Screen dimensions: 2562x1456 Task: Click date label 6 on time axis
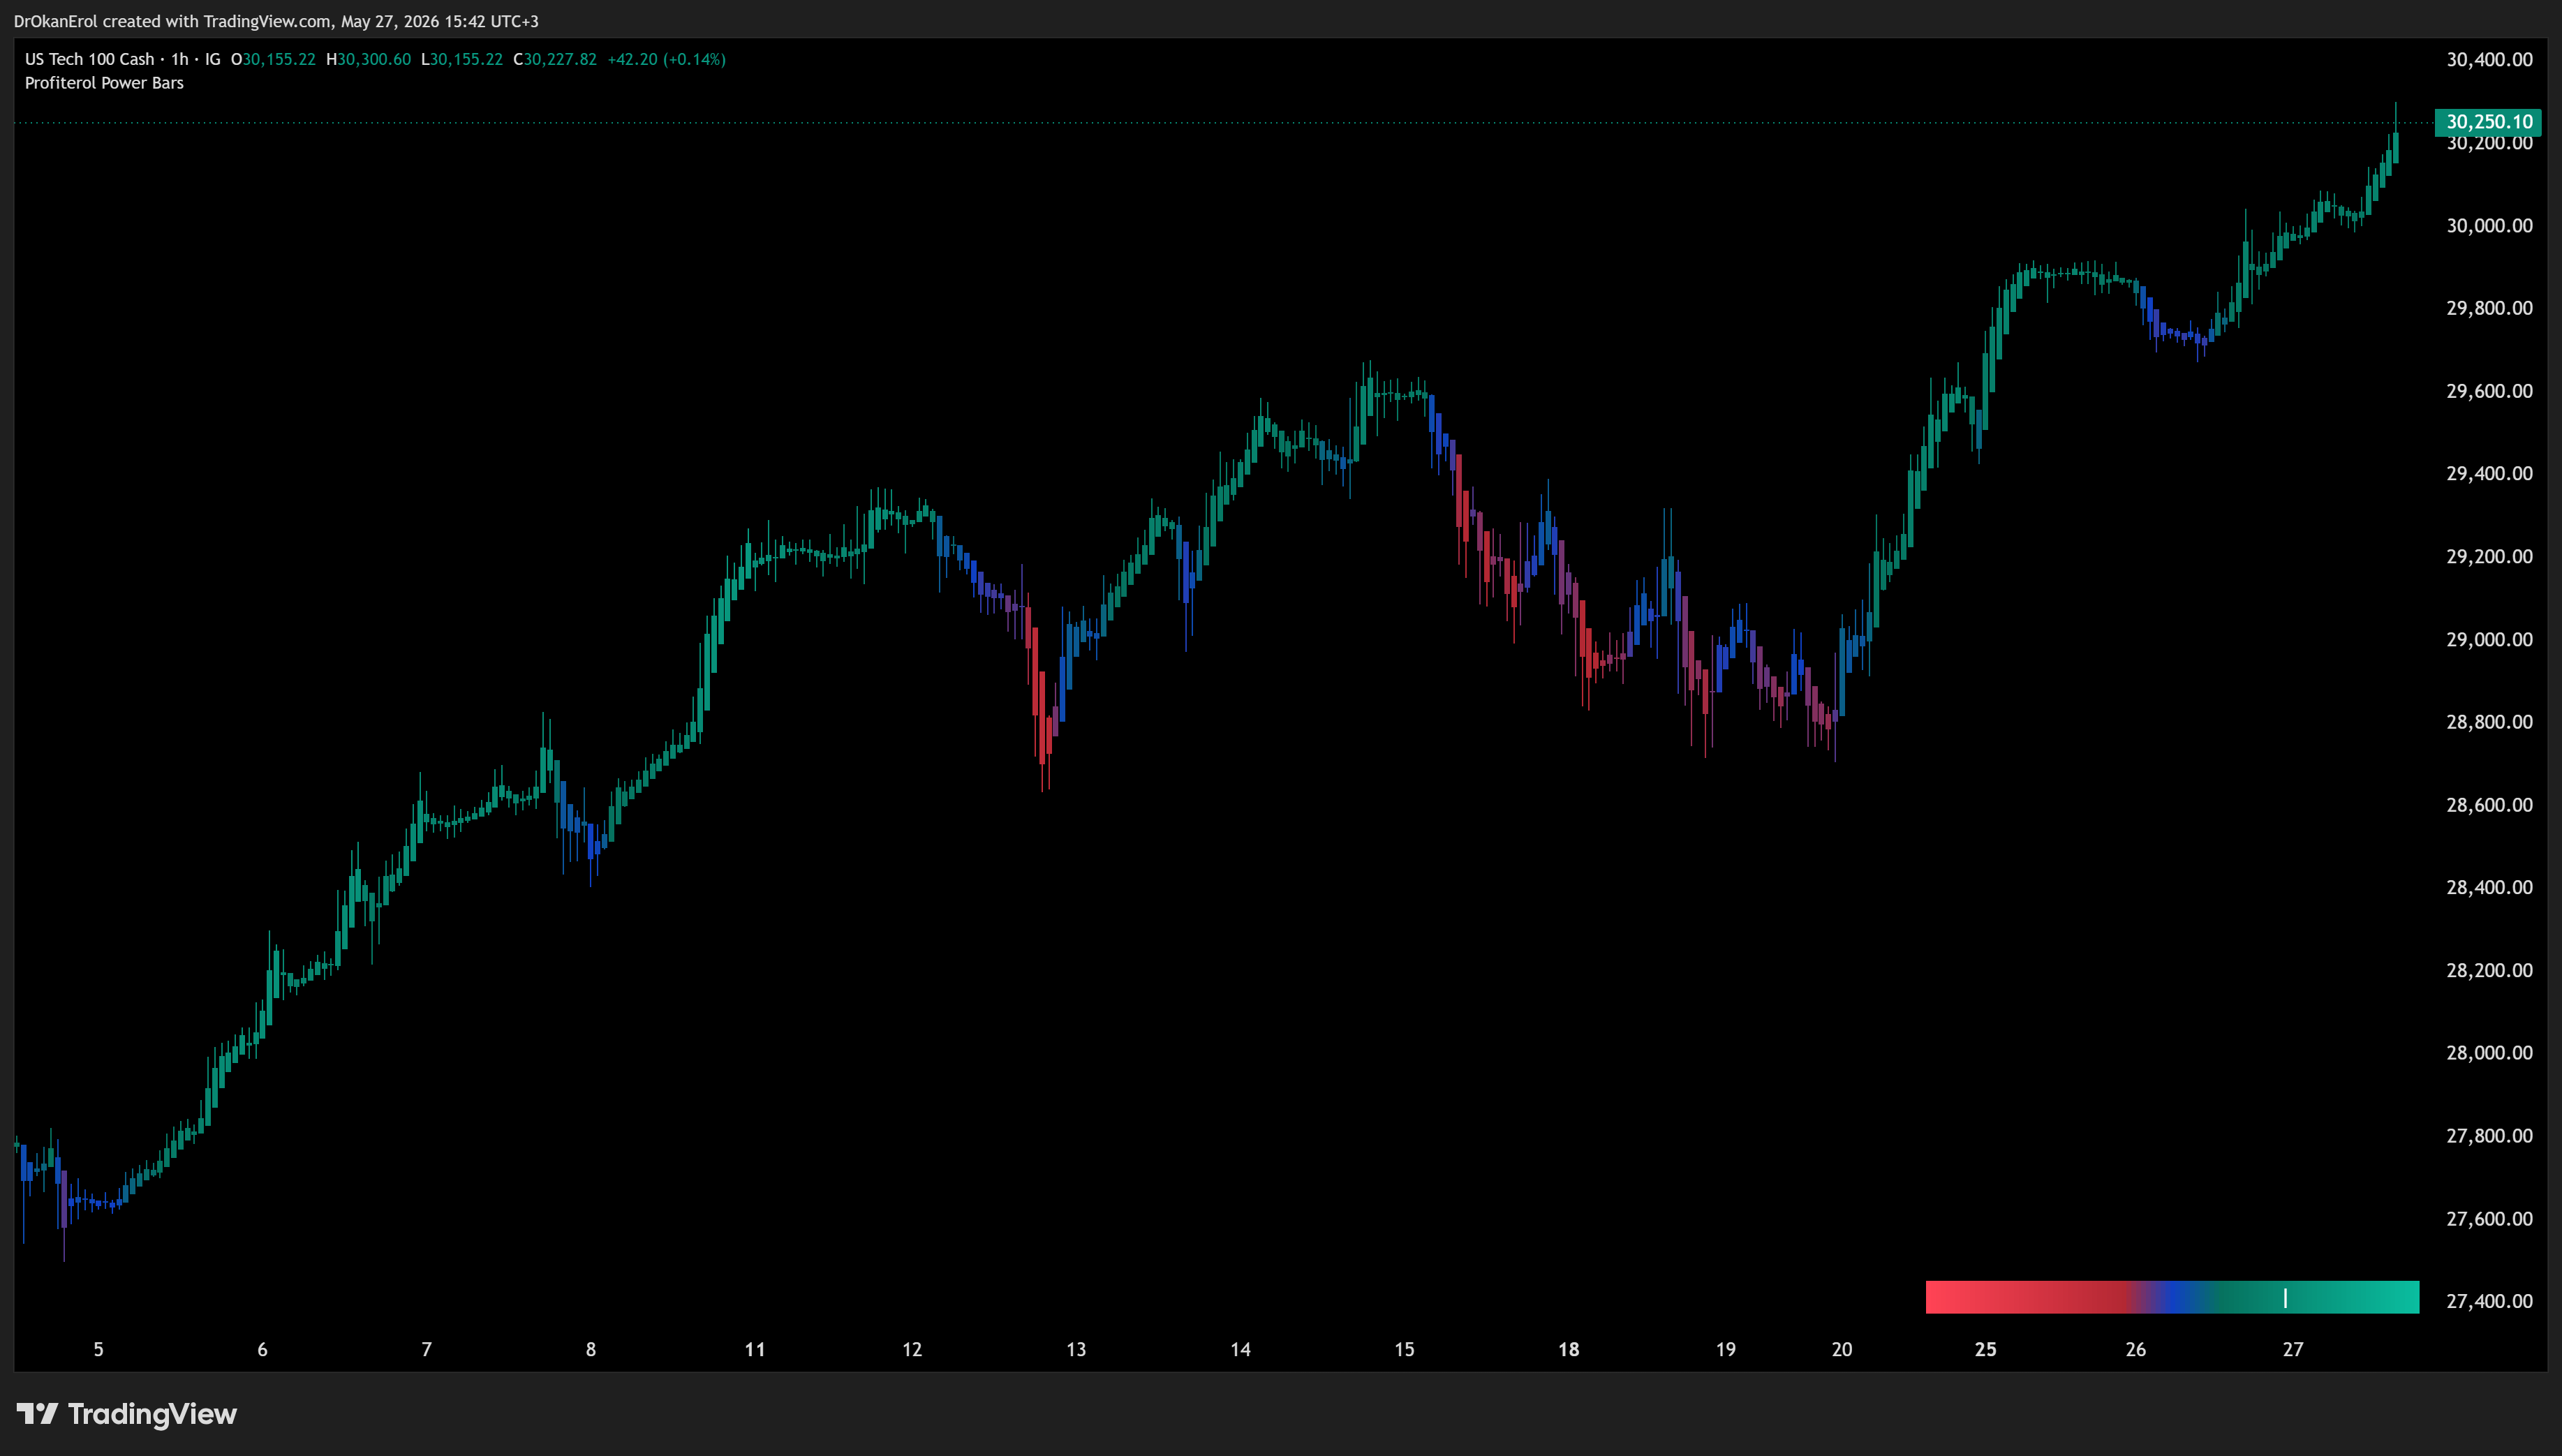click(262, 1350)
